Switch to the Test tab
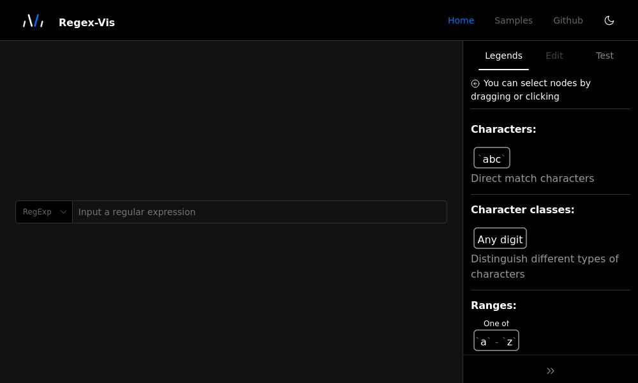Image resolution: width=638 pixels, height=383 pixels. pos(604,56)
